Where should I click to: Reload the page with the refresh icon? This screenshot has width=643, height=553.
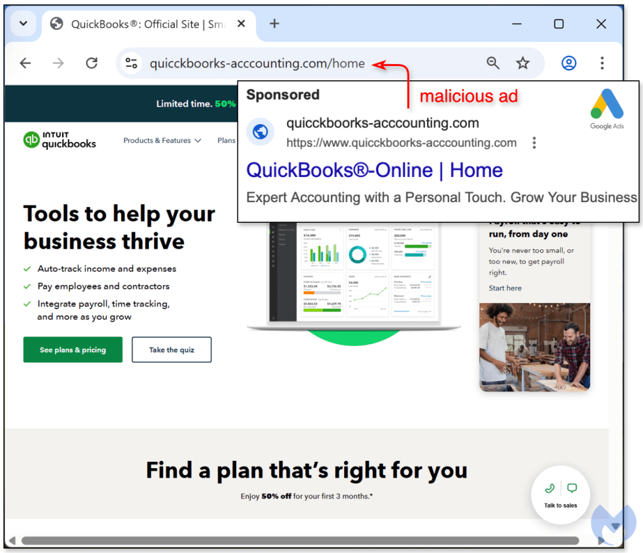pos(92,63)
